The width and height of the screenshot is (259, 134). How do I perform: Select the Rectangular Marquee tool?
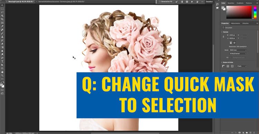[x=2, y=9]
